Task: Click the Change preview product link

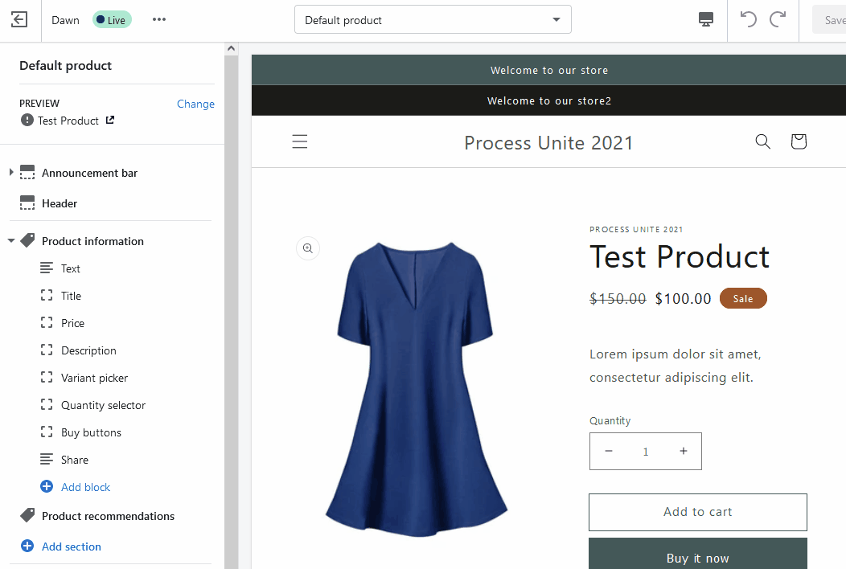Action: pyautogui.click(x=195, y=104)
